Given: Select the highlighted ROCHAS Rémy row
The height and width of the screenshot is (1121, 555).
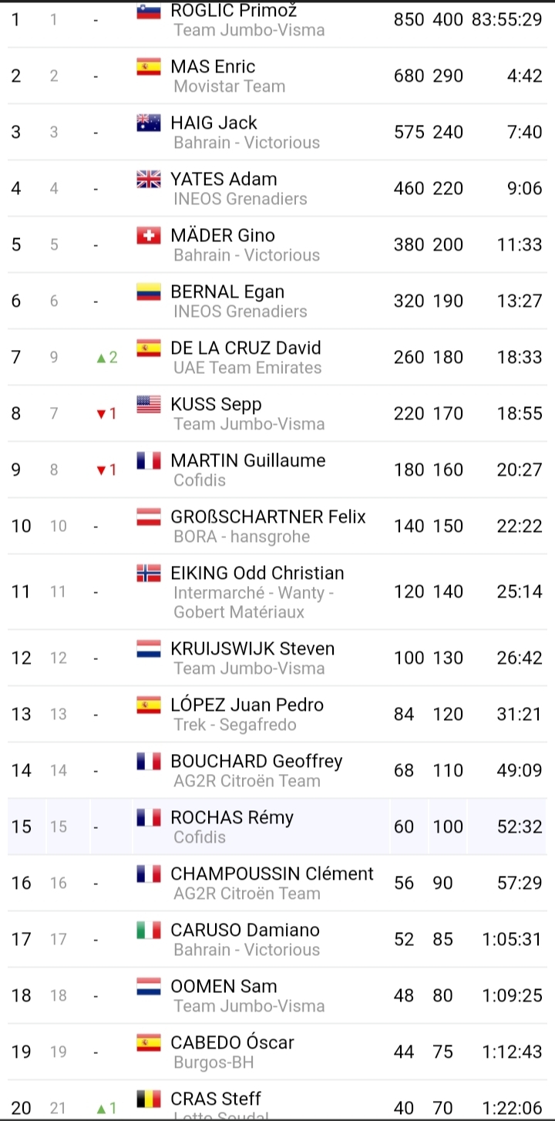Looking at the screenshot, I should [277, 826].
